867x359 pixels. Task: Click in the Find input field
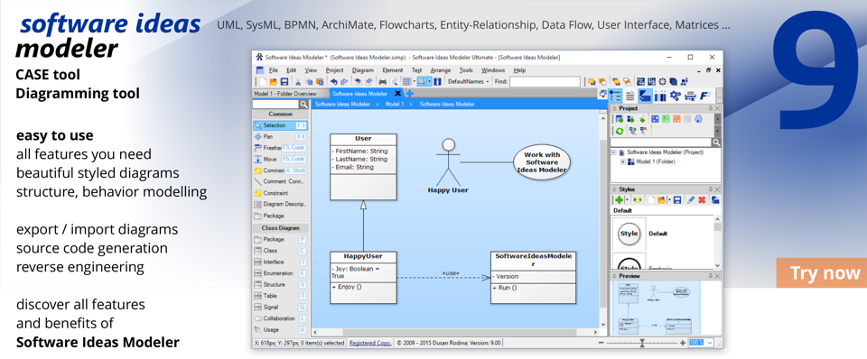(x=545, y=82)
